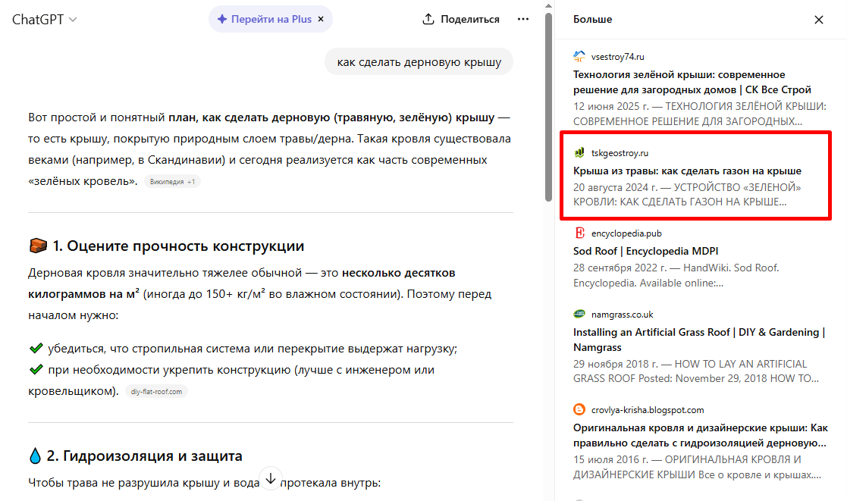The height and width of the screenshot is (501, 847).
Task: Click the user question bubble about дерновую крышу
Action: [419, 61]
